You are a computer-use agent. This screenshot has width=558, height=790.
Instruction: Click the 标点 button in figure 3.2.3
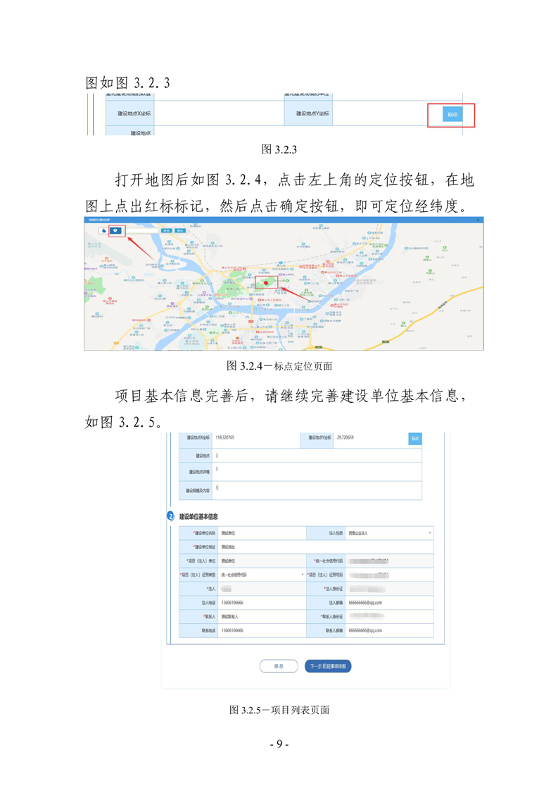coord(452,114)
